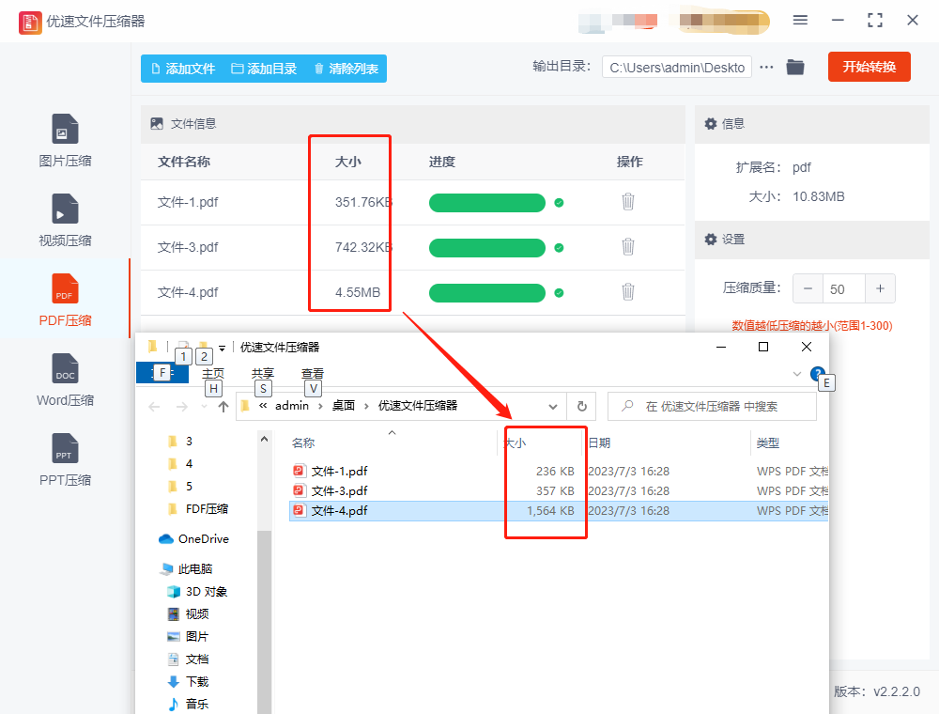Open the Word压缩 section

pos(65,380)
